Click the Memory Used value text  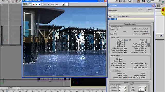tap(129, 78)
